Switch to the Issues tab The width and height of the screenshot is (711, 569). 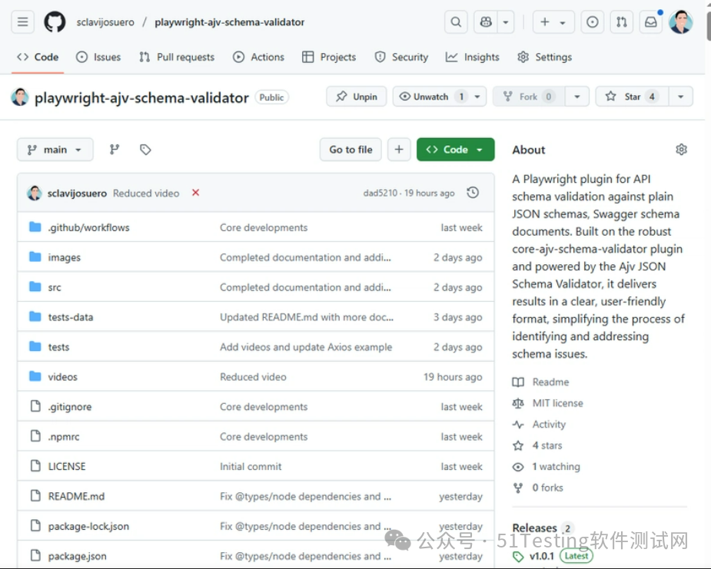coord(98,57)
